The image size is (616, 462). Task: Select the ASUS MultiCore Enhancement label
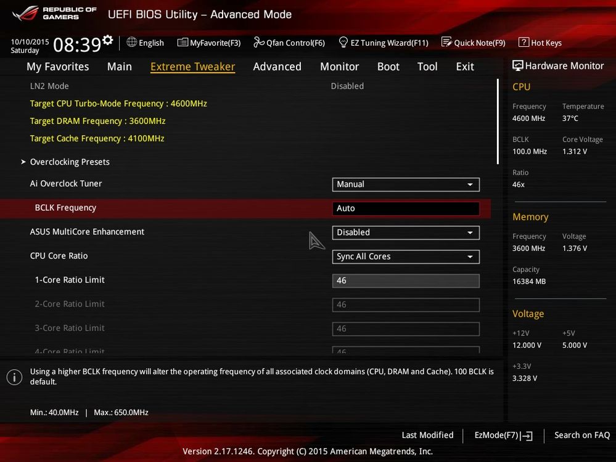pos(87,232)
